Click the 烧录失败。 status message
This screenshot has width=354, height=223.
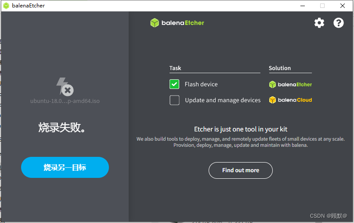(62, 127)
